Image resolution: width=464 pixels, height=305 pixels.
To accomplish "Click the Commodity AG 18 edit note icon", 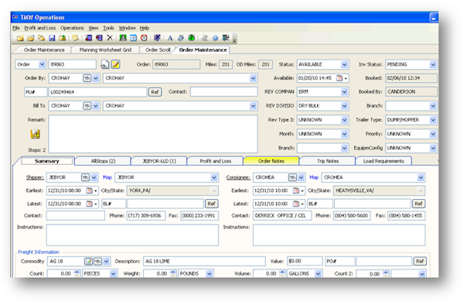I will click(88, 262).
